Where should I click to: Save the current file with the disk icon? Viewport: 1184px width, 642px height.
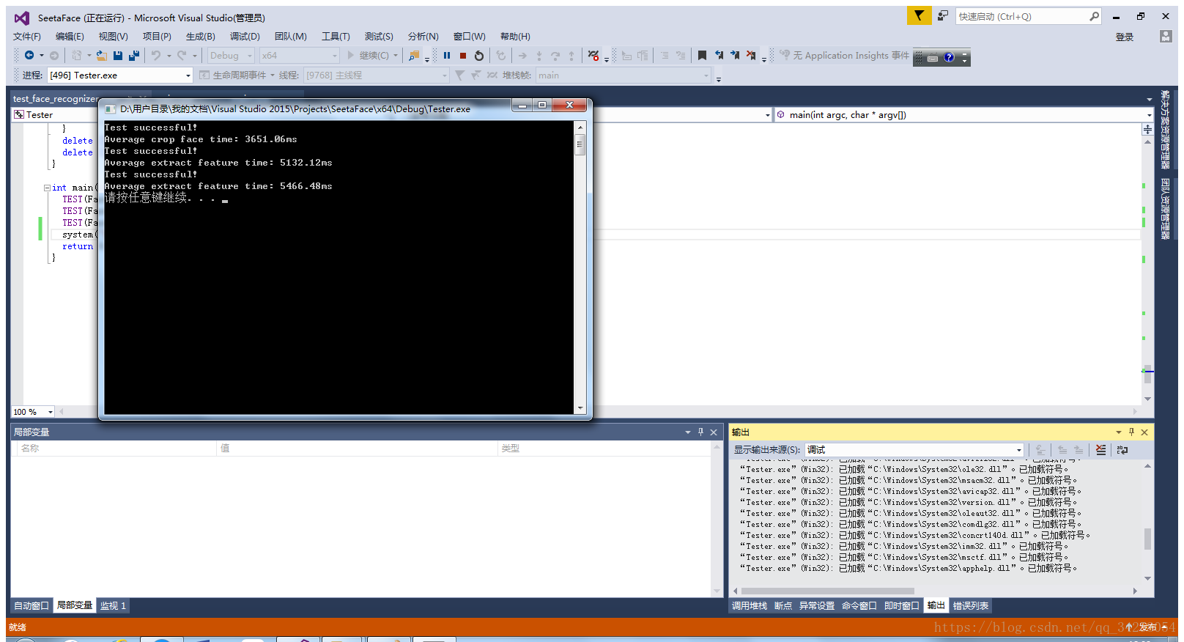(x=118, y=56)
